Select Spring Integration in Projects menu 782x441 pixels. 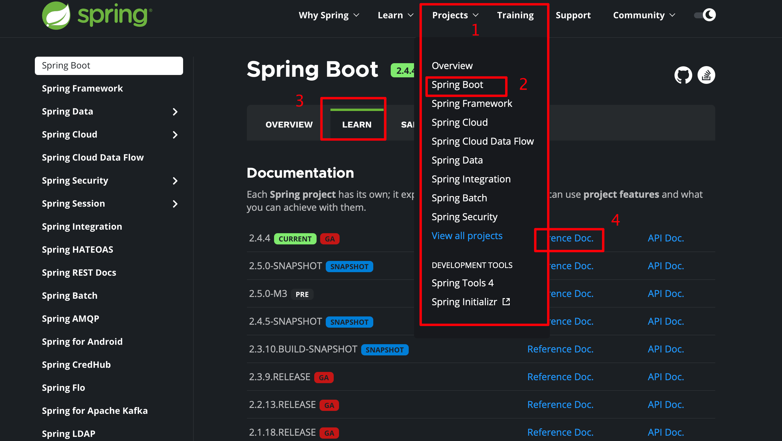pos(471,179)
